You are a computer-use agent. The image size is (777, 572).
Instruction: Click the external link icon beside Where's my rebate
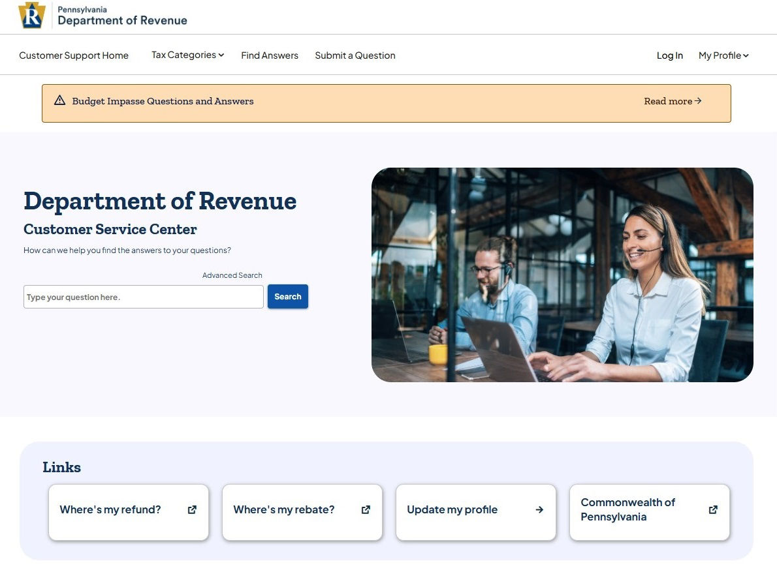(x=366, y=509)
